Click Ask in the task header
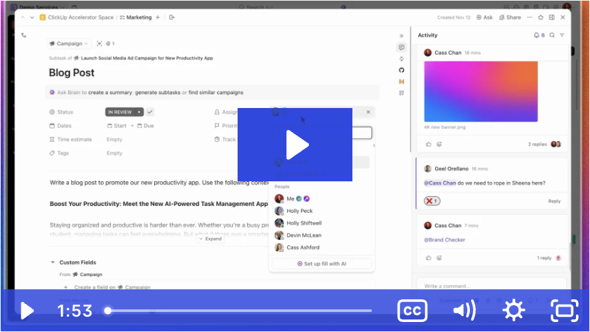The image size is (590, 332). click(485, 17)
